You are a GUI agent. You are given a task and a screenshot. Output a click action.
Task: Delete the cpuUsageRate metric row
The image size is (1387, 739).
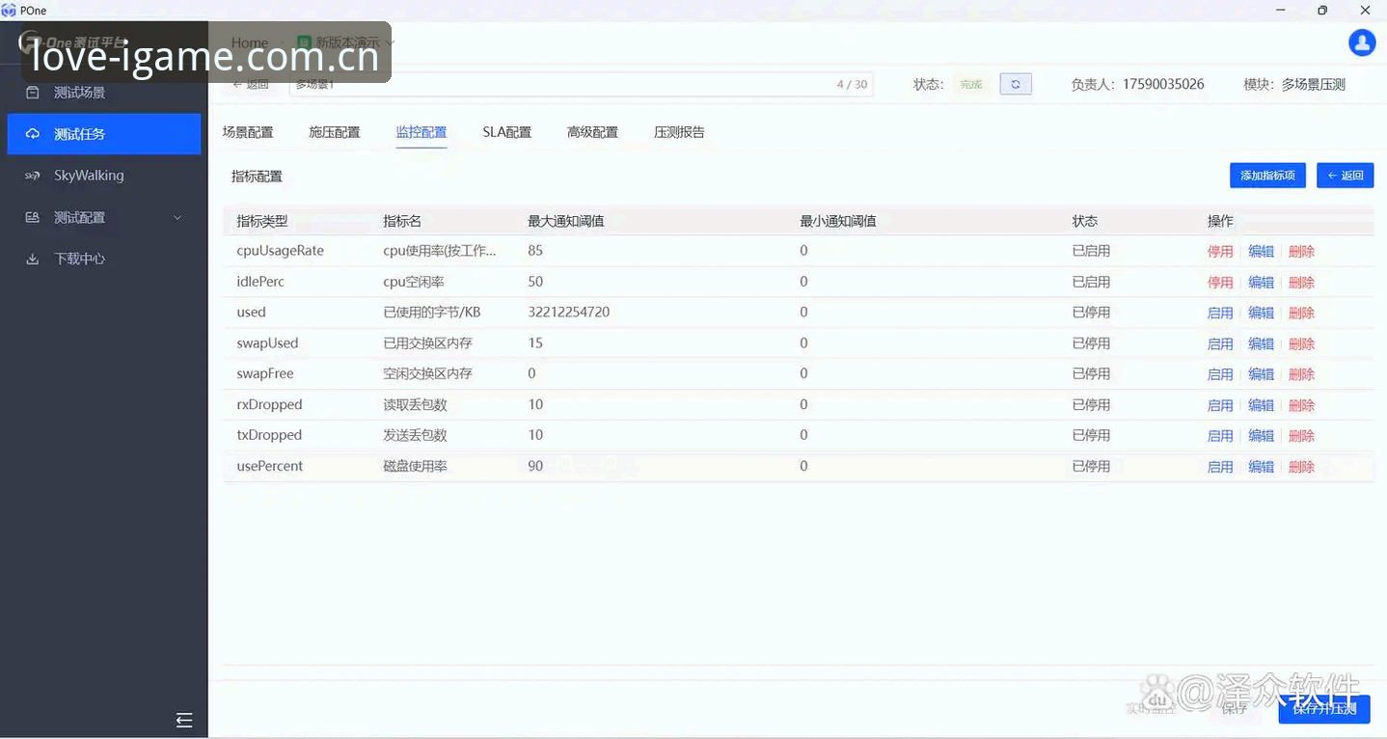point(1301,251)
